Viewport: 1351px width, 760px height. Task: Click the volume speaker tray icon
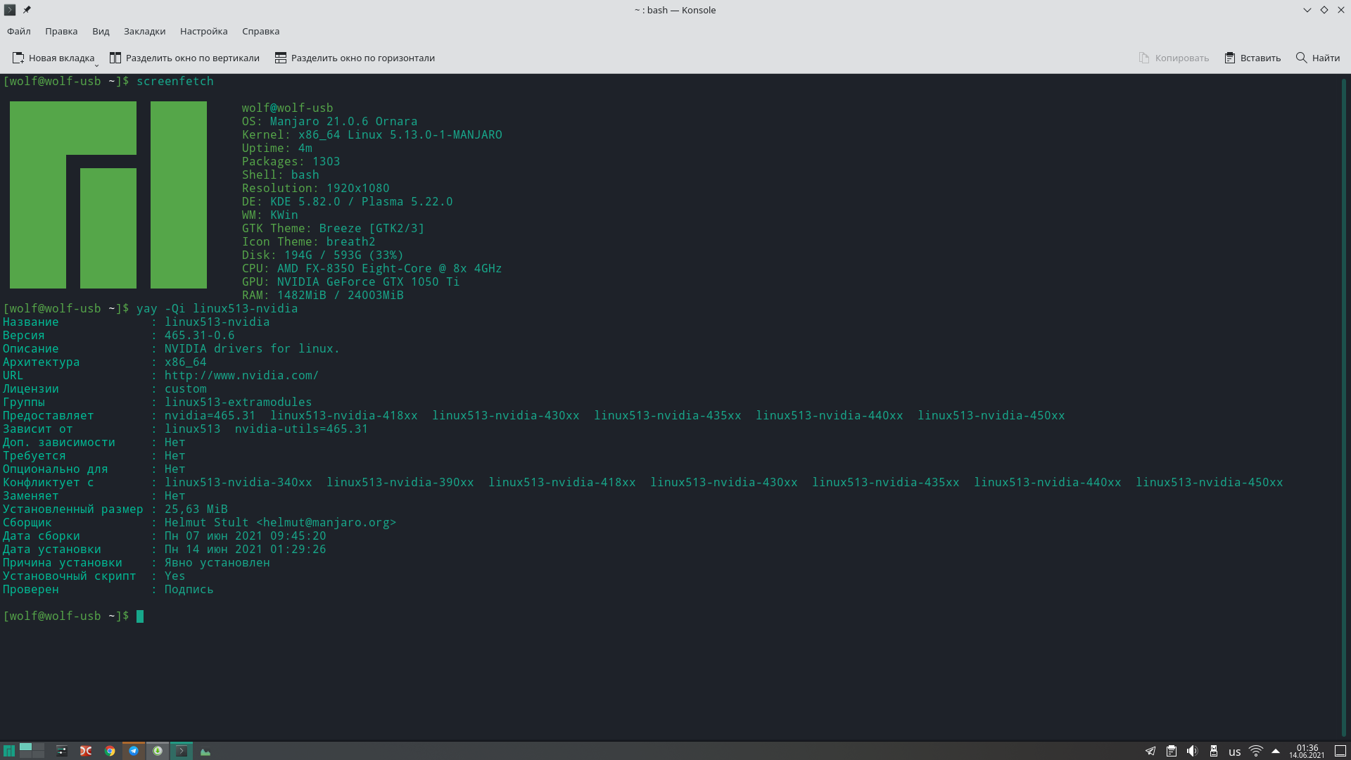coord(1192,751)
